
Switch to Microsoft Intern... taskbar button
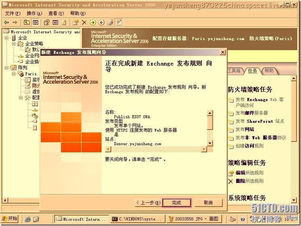point(82,219)
